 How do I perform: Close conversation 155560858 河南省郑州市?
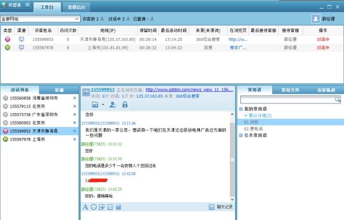click(75, 98)
